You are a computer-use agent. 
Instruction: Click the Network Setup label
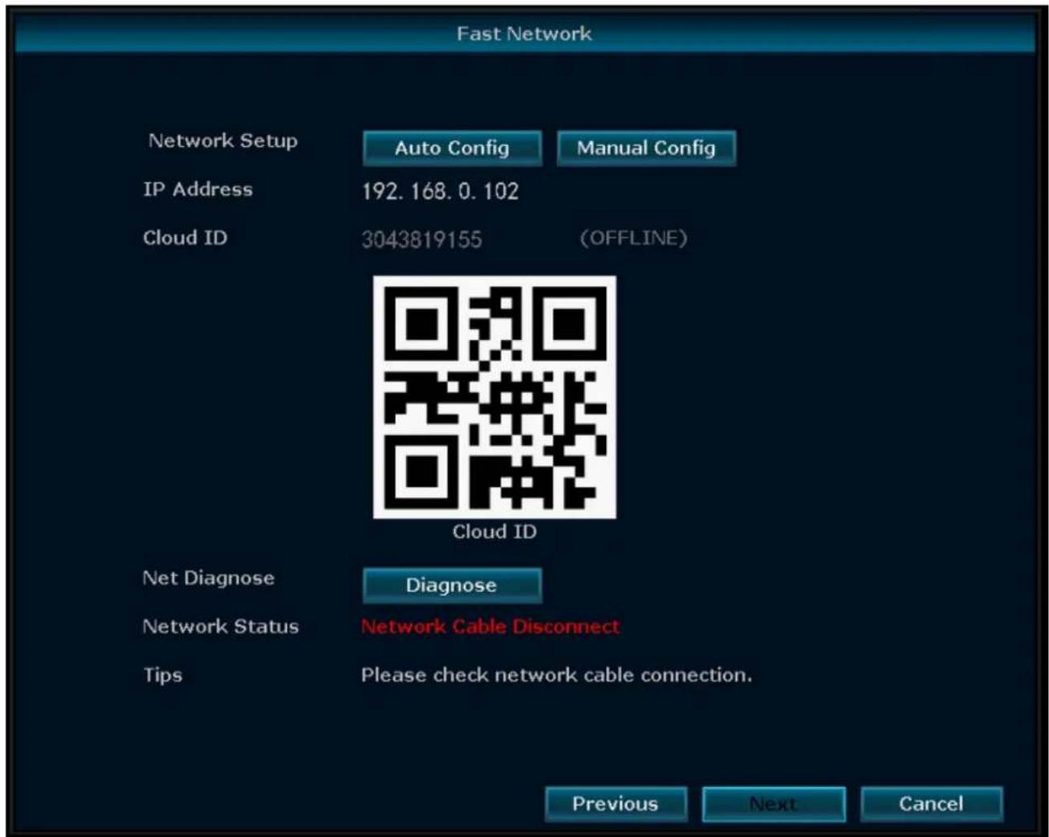click(x=222, y=141)
